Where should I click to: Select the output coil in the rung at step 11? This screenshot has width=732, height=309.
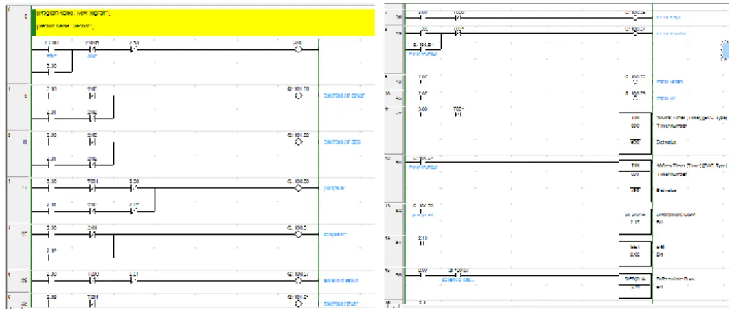[299, 141]
